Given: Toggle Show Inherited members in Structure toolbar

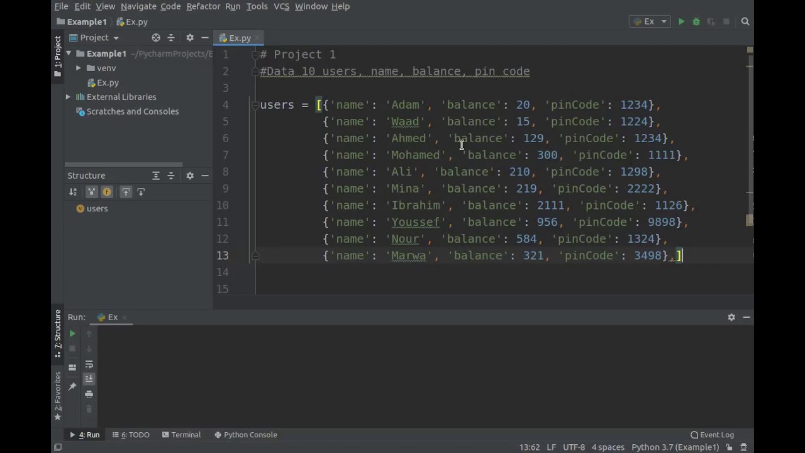Looking at the screenshot, I should [91, 192].
